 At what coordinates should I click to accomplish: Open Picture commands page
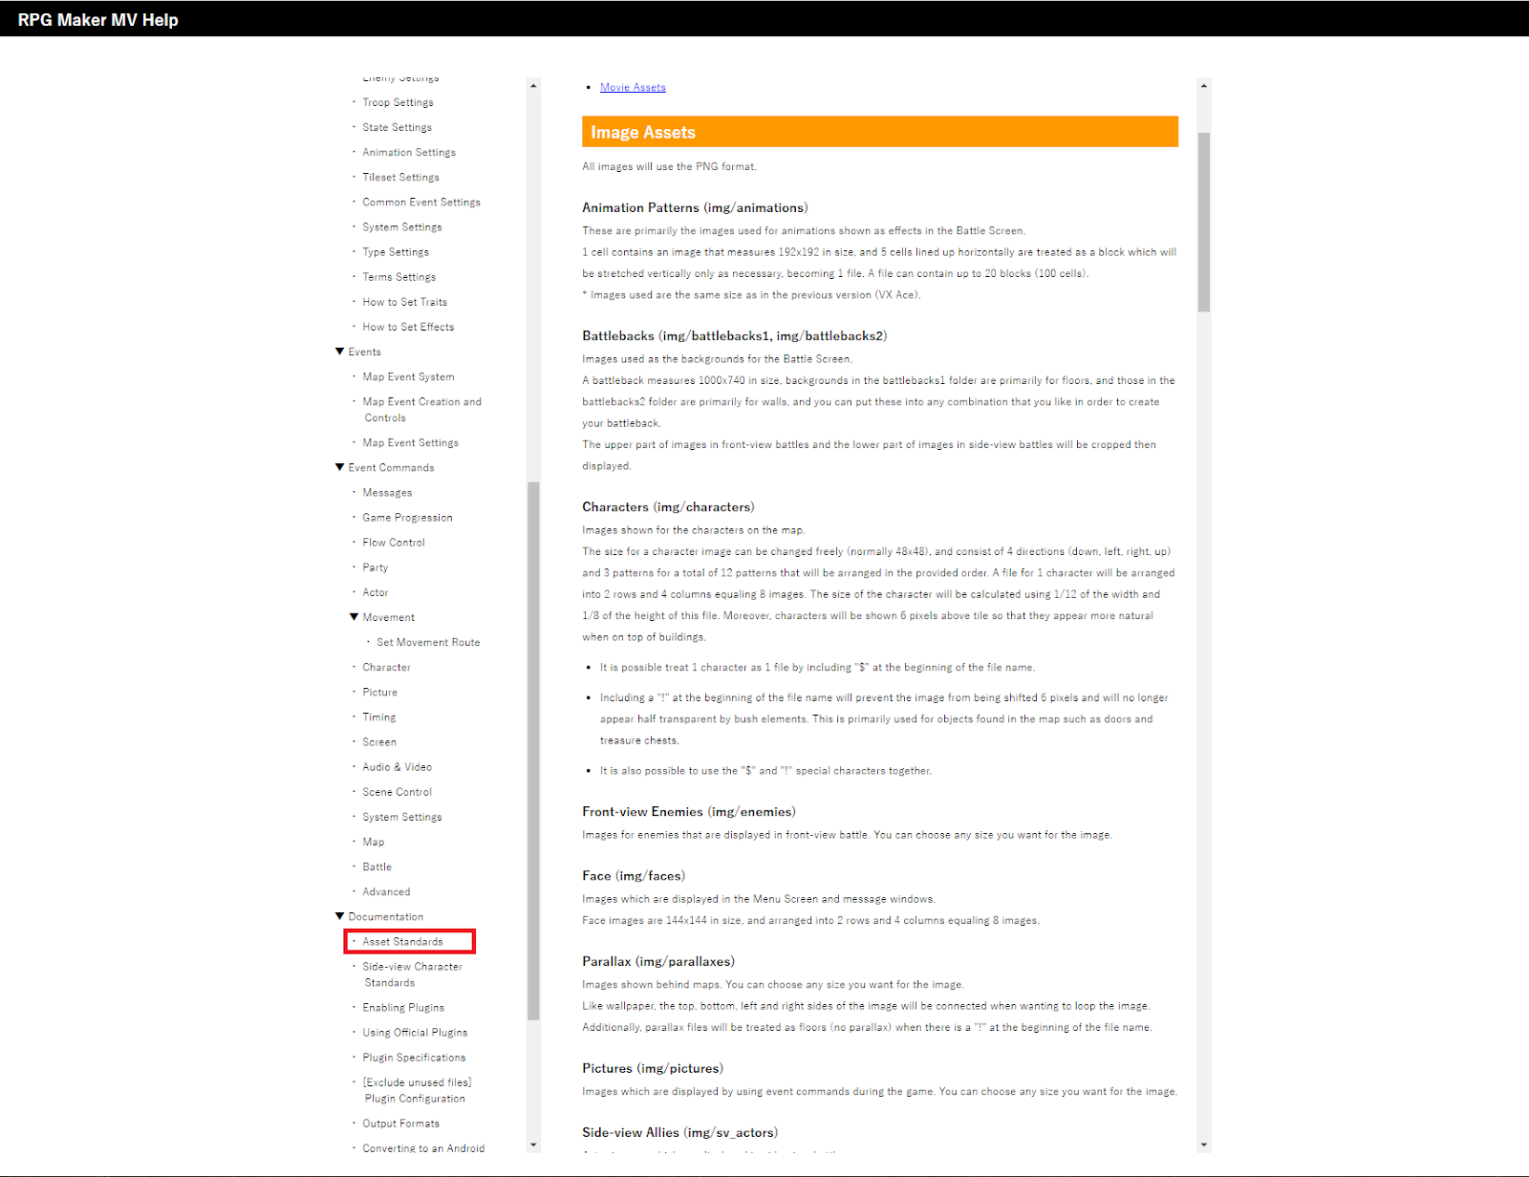[x=379, y=692]
